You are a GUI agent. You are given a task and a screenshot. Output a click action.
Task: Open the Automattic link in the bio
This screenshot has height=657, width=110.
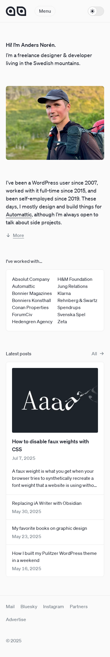pyautogui.click(x=19, y=215)
